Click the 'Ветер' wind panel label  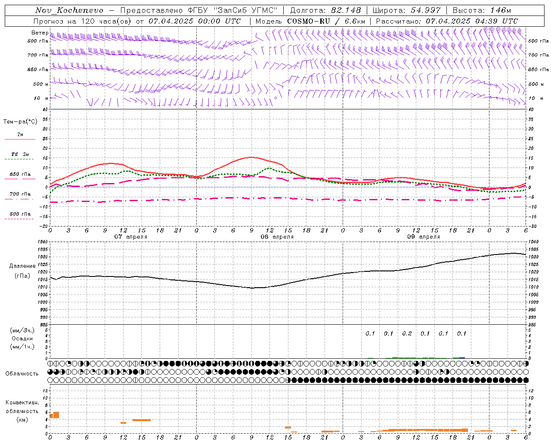[40, 33]
